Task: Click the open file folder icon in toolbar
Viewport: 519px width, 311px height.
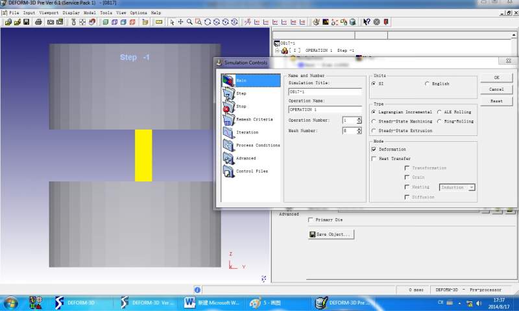Action: tap(8, 22)
